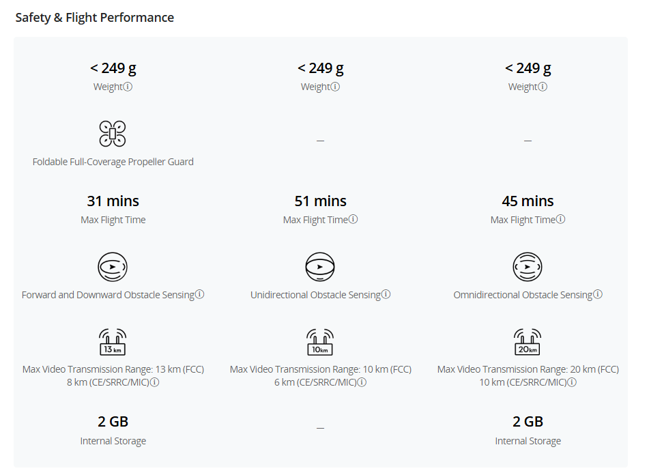
Task: Open info icon after Unidirectional Obstacle Sensing
Action: pyautogui.click(x=386, y=294)
